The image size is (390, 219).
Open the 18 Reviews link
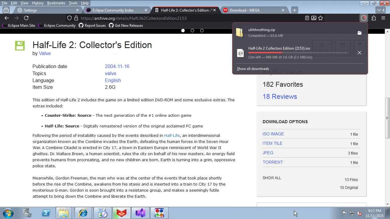[x=280, y=96]
